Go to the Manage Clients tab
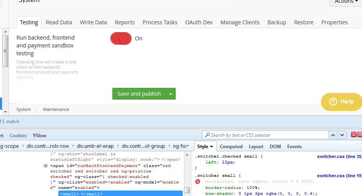This screenshot has height=196, width=362. click(x=240, y=22)
